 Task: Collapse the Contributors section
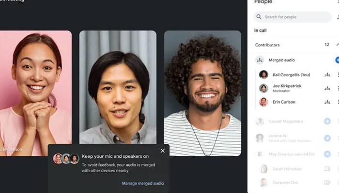pos(338,45)
